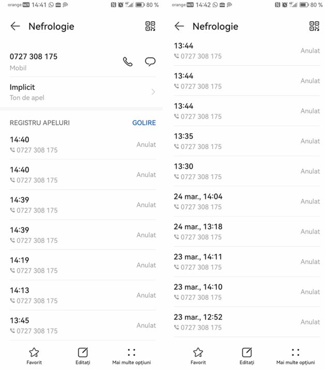Open QR code icon on right screen

[314, 26]
